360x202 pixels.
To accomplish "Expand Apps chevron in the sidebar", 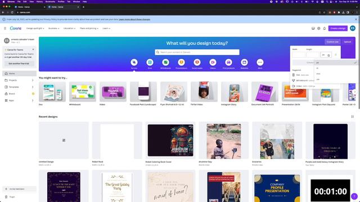I will click(33, 100).
